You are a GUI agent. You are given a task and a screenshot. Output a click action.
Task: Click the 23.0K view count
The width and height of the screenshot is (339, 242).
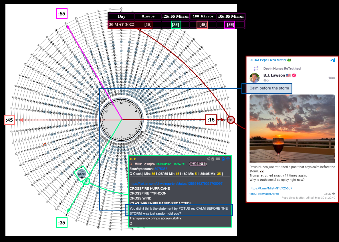point(327,194)
